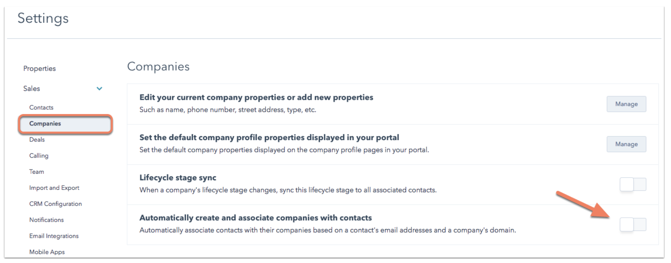Click Manage to edit company properties
The height and width of the screenshot is (263, 671).
pyautogui.click(x=626, y=104)
